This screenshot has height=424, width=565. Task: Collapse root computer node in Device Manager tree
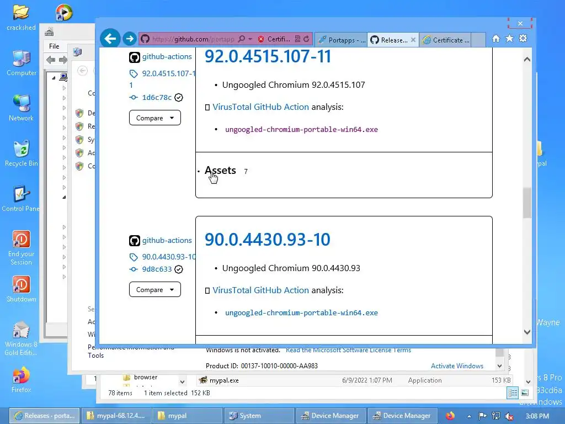tap(54, 77)
